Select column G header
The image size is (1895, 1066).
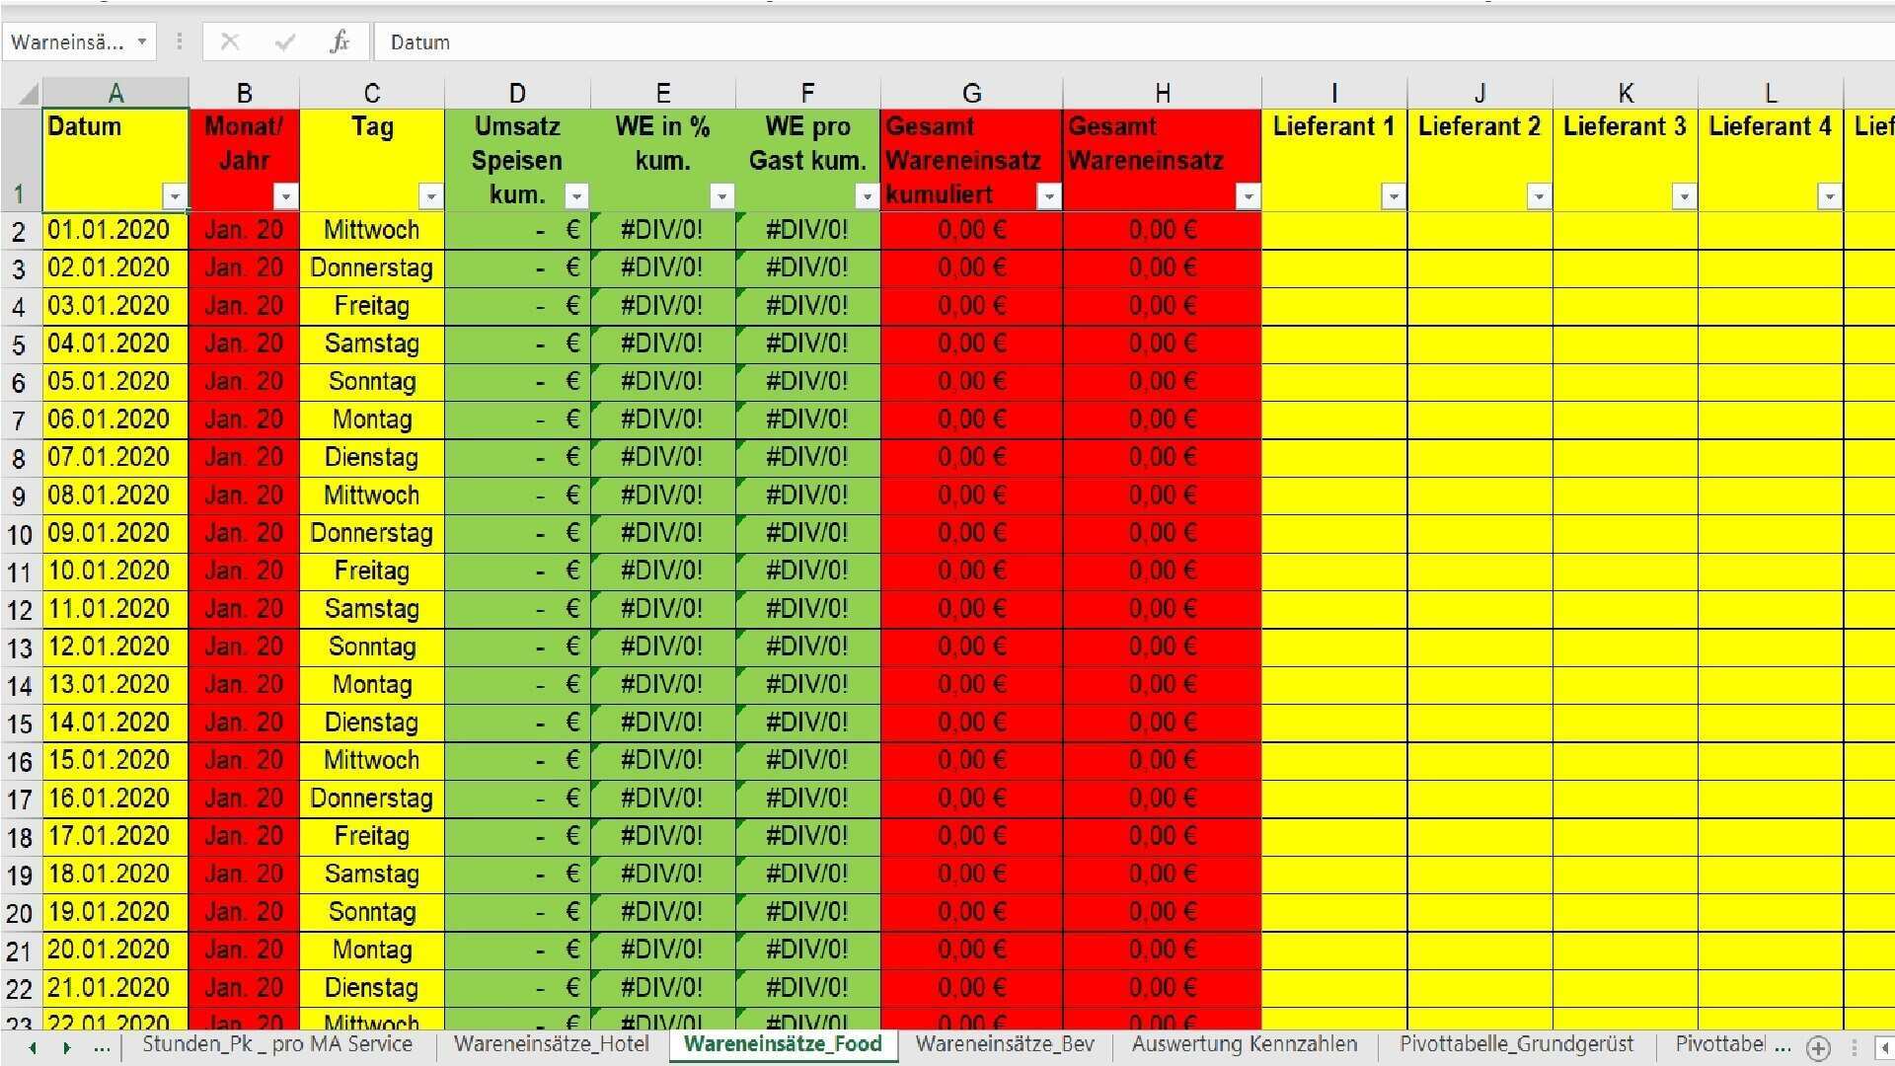tap(971, 94)
